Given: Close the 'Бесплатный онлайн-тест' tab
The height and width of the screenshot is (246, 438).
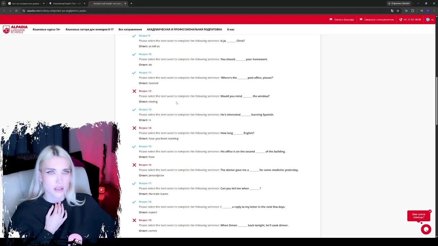Looking at the screenshot, I should (x=125, y=3).
